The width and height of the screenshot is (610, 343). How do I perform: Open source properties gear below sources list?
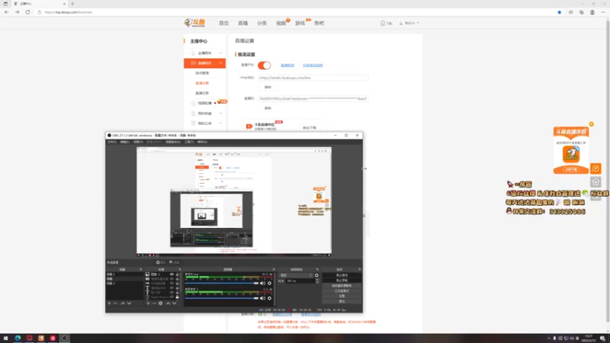tap(161, 303)
